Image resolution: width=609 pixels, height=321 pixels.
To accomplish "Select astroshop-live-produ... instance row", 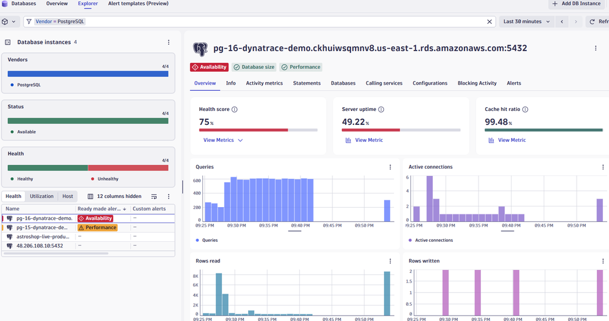I will click(x=88, y=237).
